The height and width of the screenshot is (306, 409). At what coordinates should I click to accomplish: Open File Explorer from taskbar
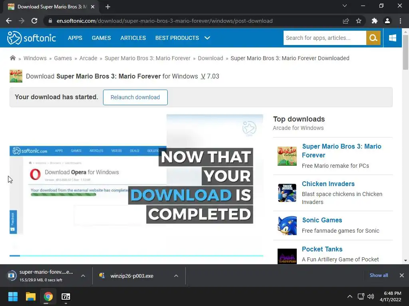[x=30, y=296]
